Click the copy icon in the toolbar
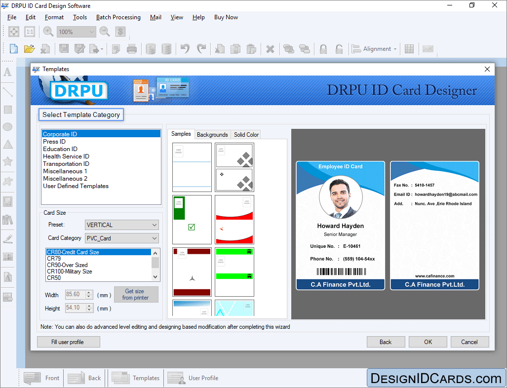Viewport: 507px width, 388px height. coord(235,49)
